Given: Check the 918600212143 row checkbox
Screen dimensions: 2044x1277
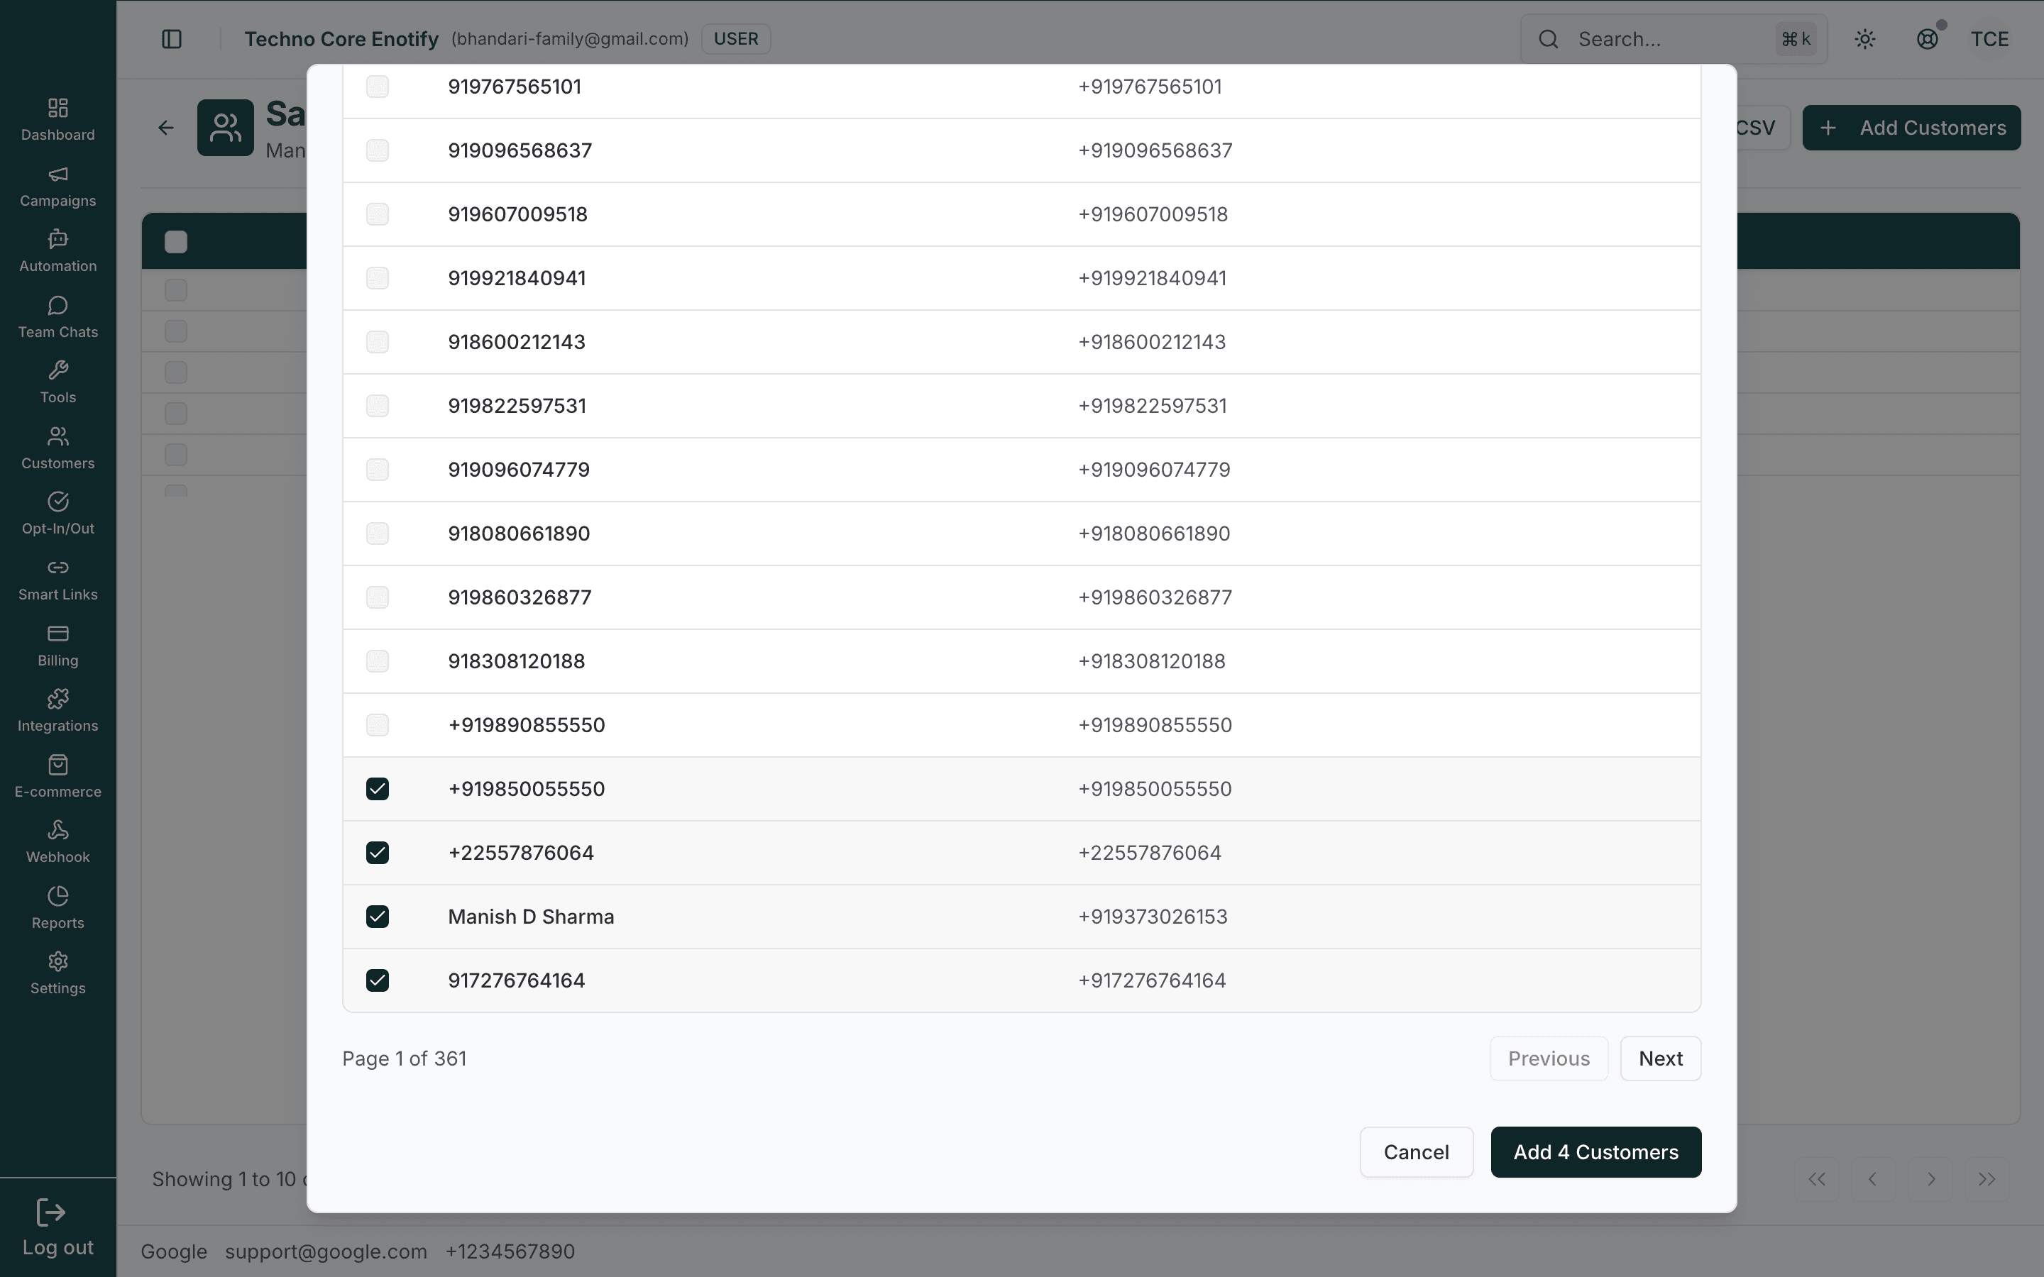Looking at the screenshot, I should click(378, 342).
